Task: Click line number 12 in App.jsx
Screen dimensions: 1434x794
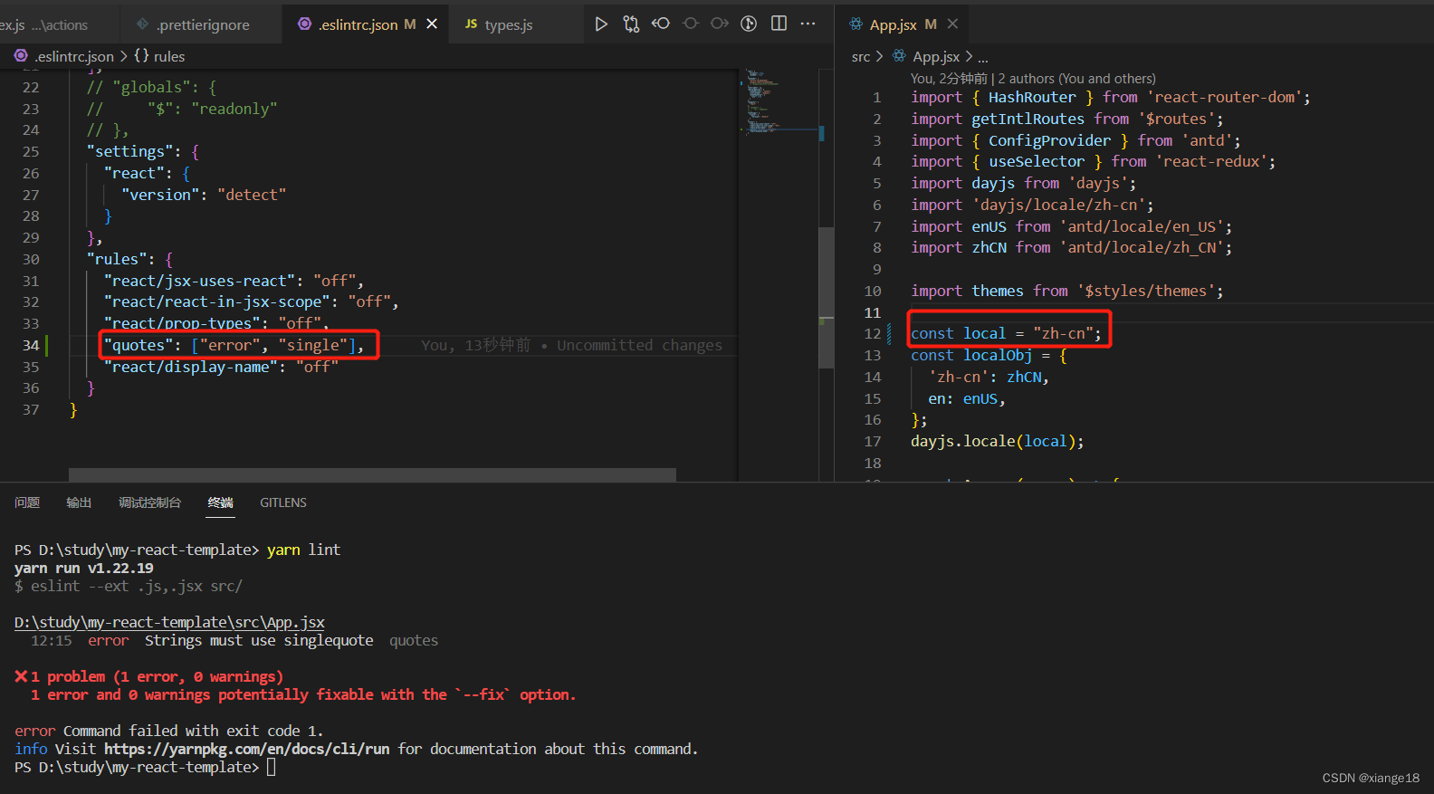Action: click(872, 333)
